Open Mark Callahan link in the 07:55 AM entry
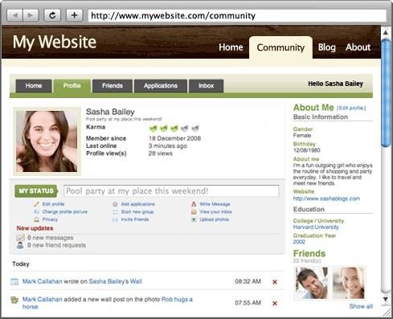The image size is (393, 319). pyautogui.click(x=43, y=299)
